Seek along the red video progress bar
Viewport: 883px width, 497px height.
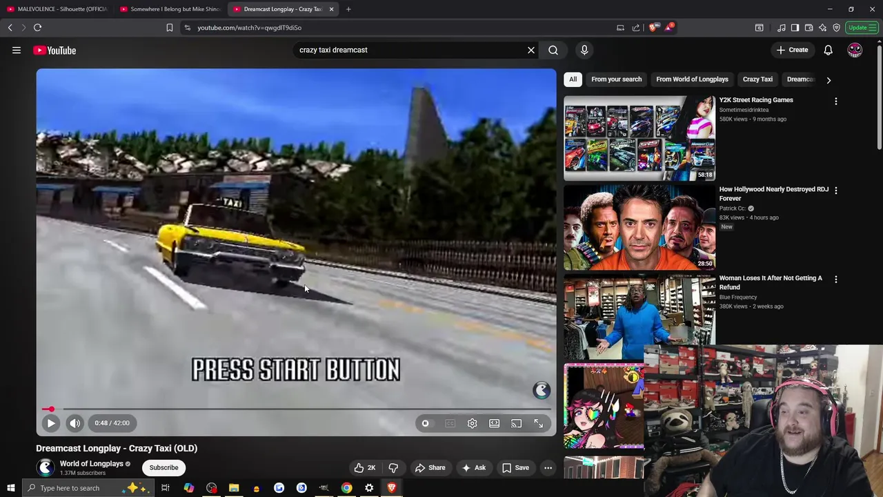[x=296, y=409]
